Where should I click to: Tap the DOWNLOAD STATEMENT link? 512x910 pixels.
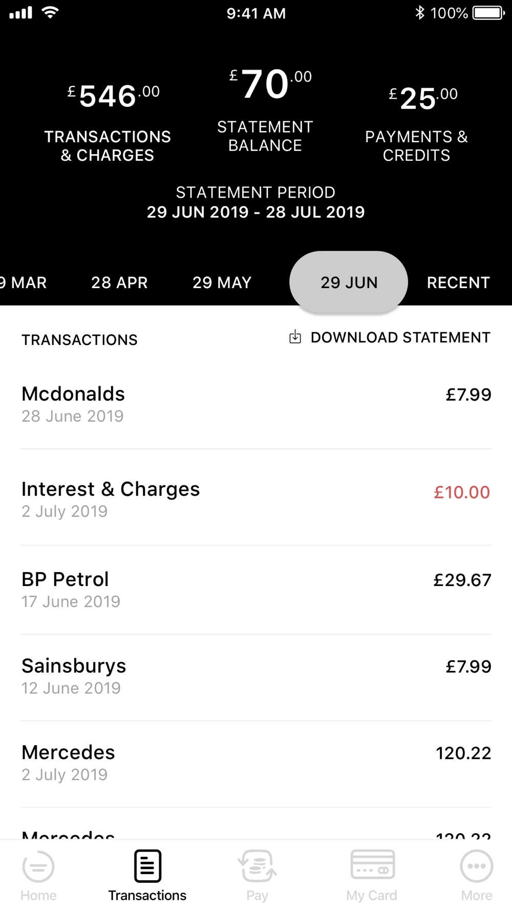pyautogui.click(x=400, y=338)
